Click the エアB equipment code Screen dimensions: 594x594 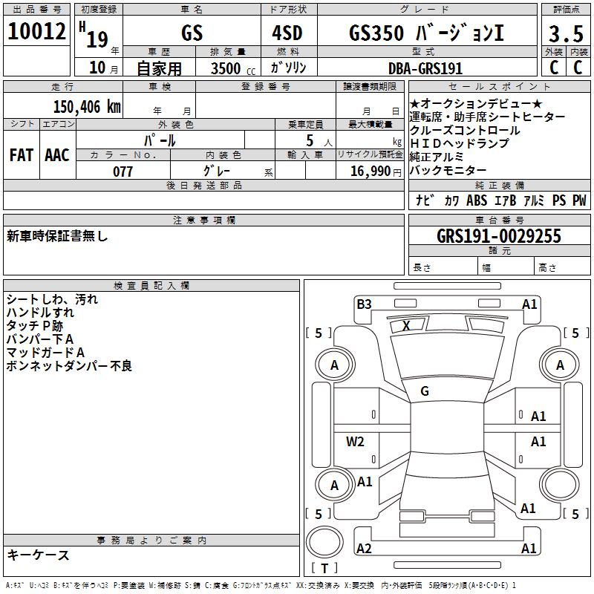click(x=506, y=200)
